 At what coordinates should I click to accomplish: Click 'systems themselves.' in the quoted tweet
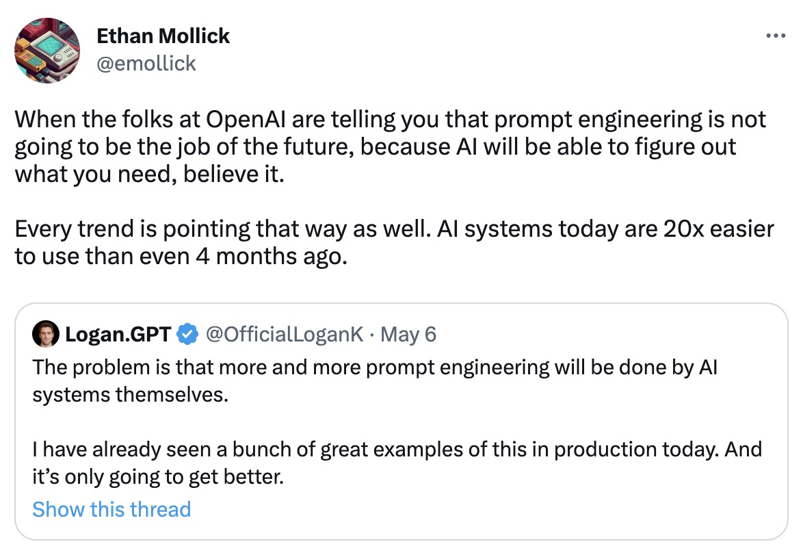pyautogui.click(x=130, y=395)
